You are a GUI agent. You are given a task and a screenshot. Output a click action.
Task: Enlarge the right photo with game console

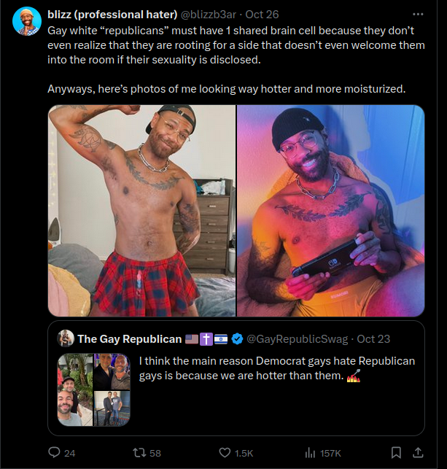coord(330,211)
